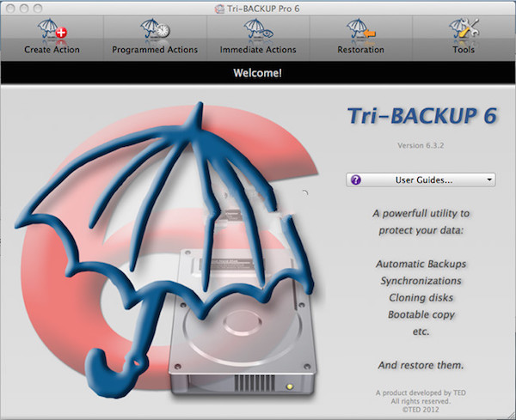Click the Welcome! banner text
Viewport: 516px width, 420px height.
coord(257,73)
